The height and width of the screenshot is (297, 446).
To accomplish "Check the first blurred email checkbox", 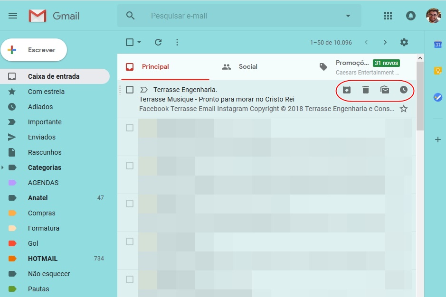I will tap(130, 128).
